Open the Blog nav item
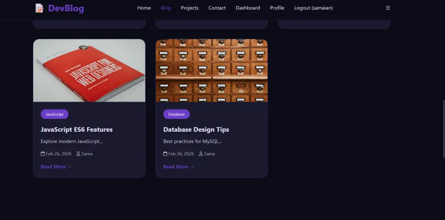This screenshot has width=445, height=220. click(166, 8)
